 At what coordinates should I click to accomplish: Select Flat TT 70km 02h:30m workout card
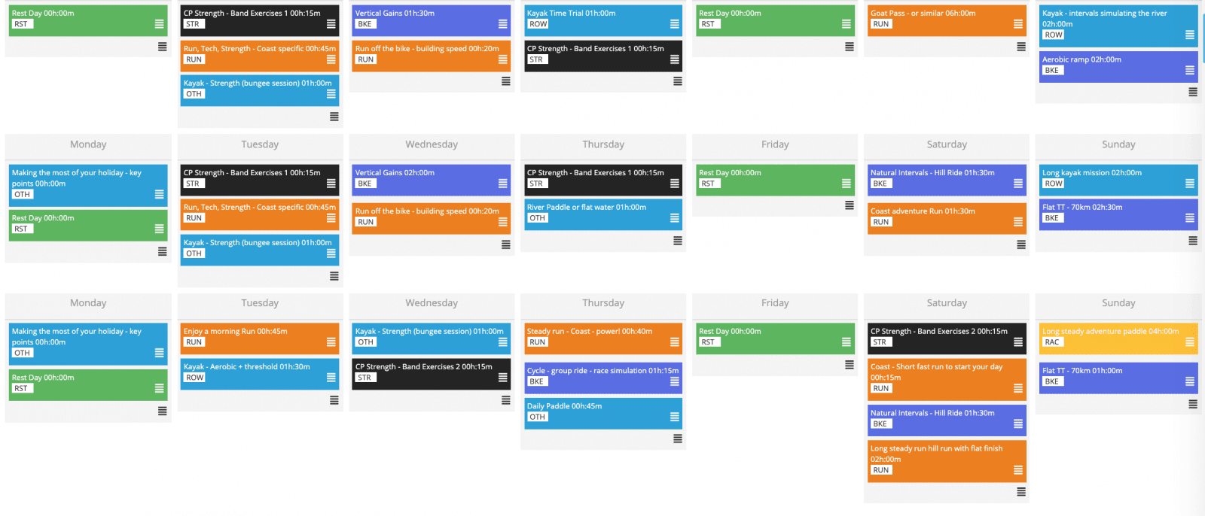point(1118,214)
